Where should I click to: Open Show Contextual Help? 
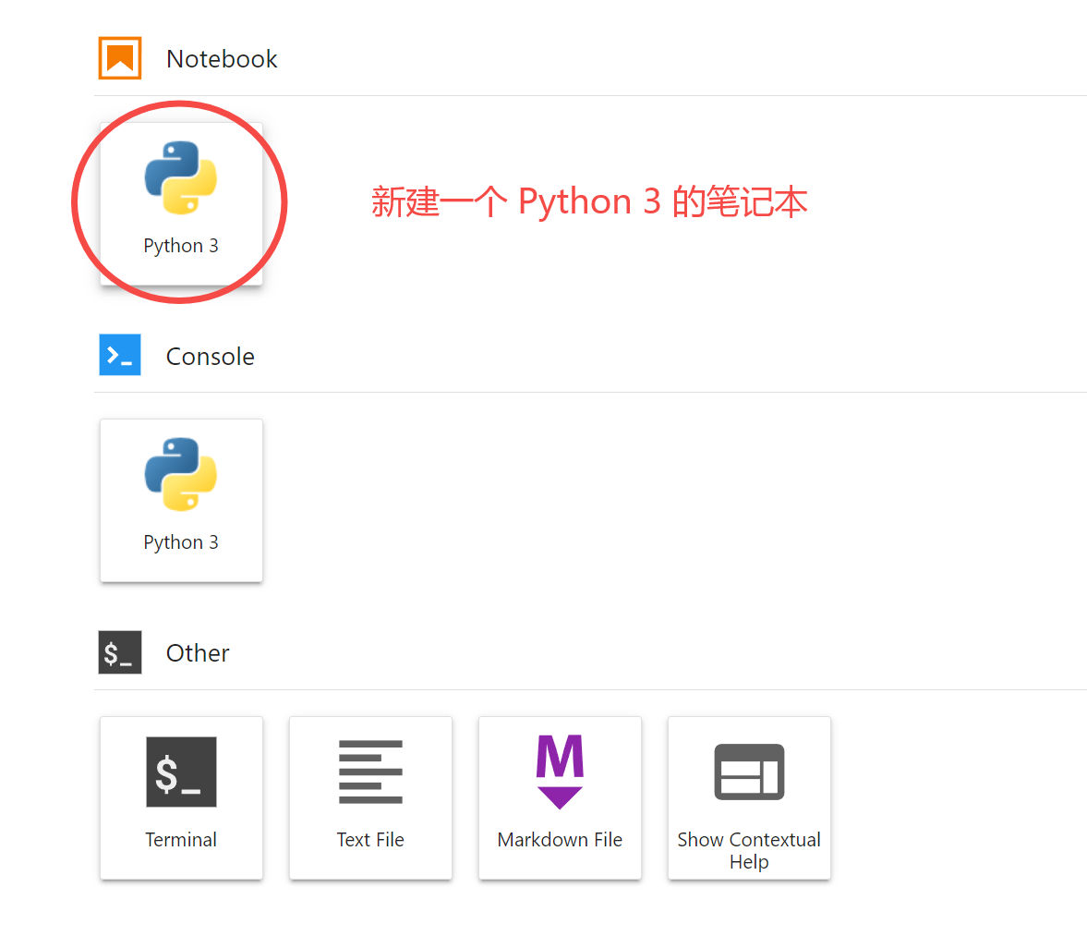[x=749, y=797]
